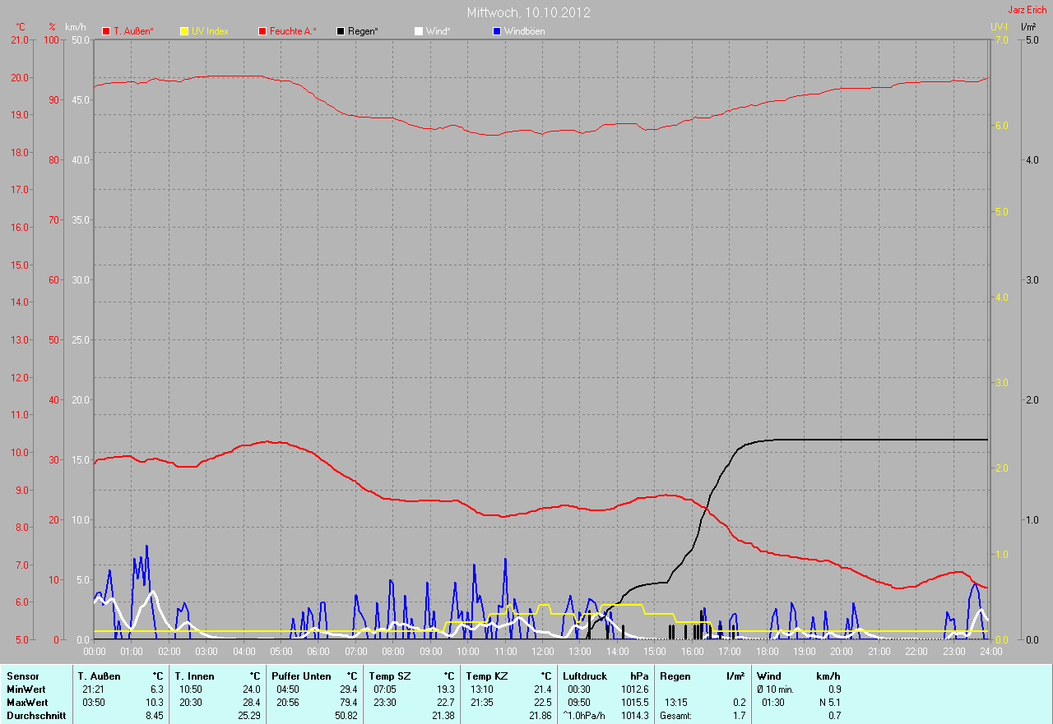Click the black Regen* legend swatch
Screen dimensions: 1053x724
pyautogui.click(x=341, y=31)
